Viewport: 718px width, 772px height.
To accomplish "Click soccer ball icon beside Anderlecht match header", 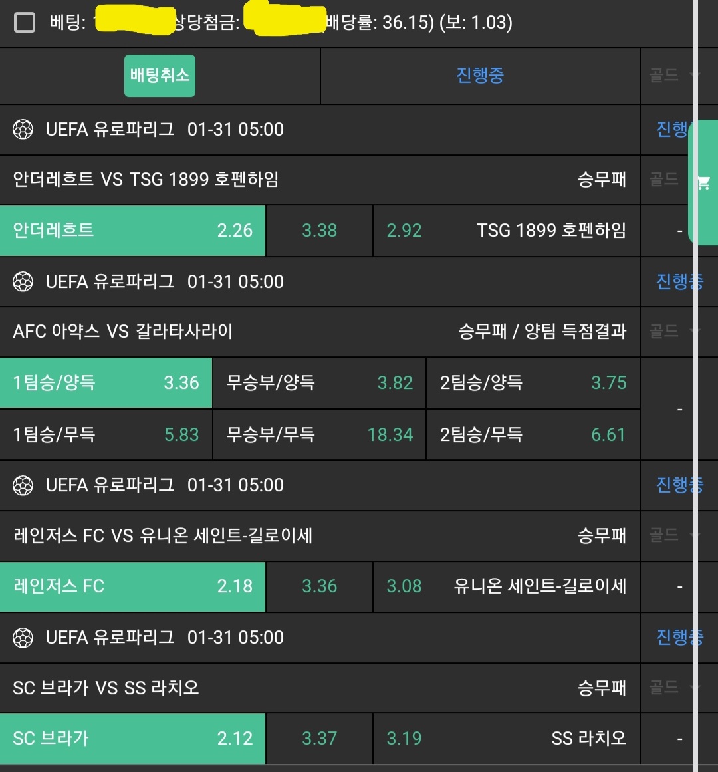I will tap(23, 130).
